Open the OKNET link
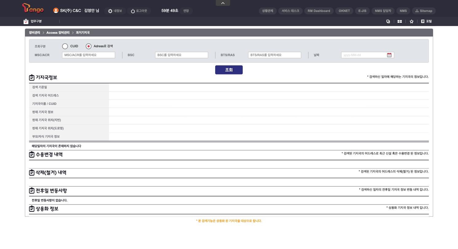 [x=344, y=11]
